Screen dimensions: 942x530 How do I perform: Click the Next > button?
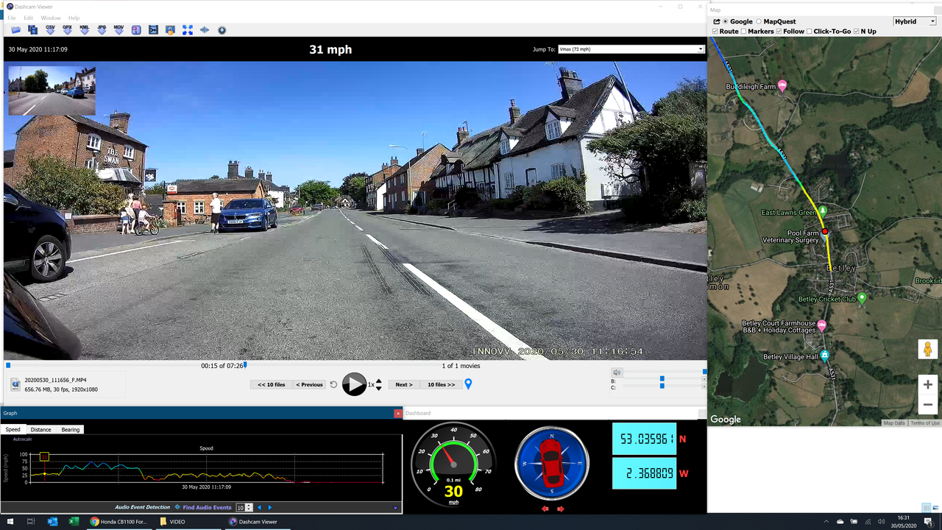pos(404,384)
